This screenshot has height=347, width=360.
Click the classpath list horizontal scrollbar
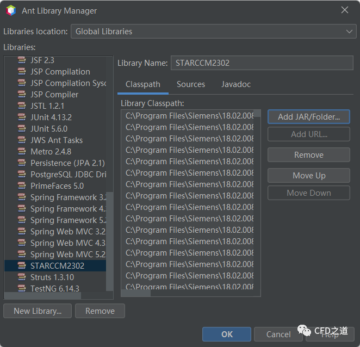click(136, 293)
